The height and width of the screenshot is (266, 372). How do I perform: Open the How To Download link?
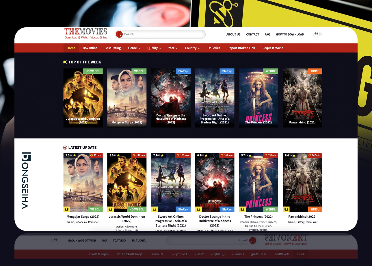(x=290, y=34)
